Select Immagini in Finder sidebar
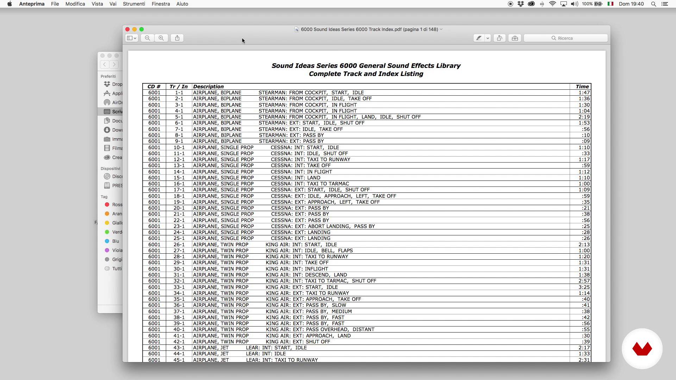676x380 pixels. click(110, 139)
